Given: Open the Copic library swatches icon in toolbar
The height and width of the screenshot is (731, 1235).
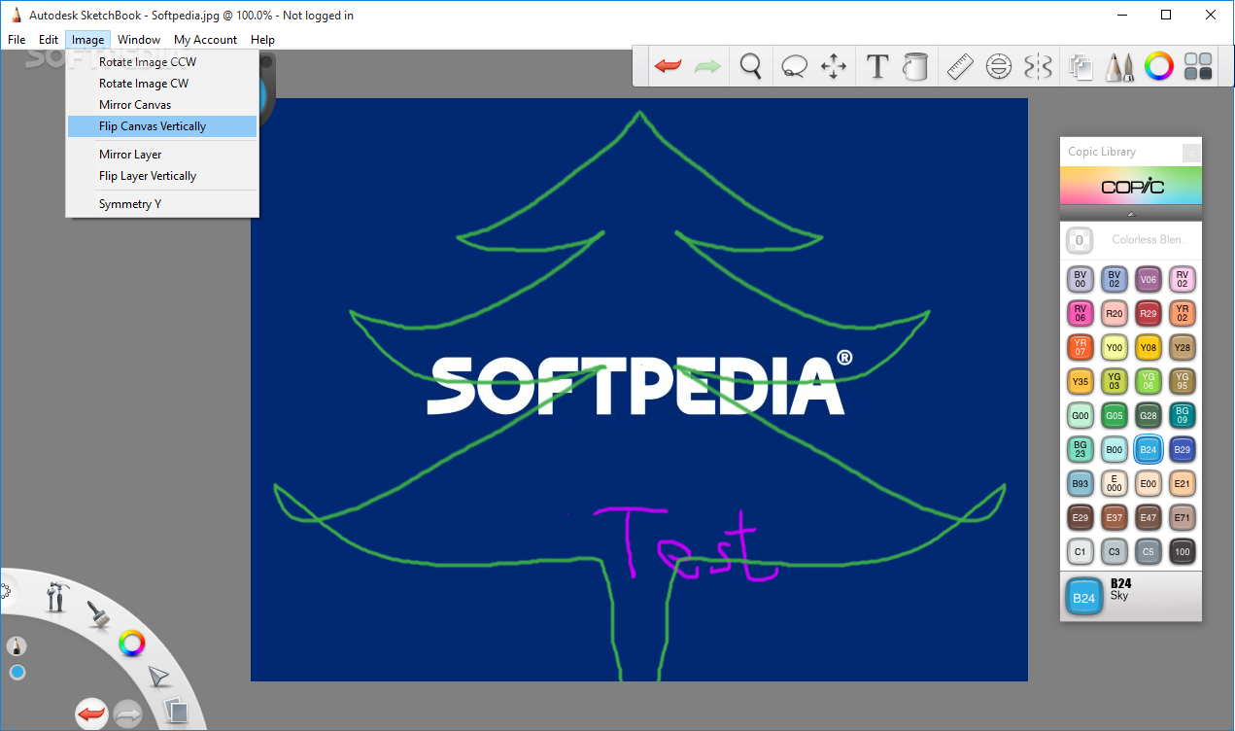Looking at the screenshot, I should (x=1199, y=66).
